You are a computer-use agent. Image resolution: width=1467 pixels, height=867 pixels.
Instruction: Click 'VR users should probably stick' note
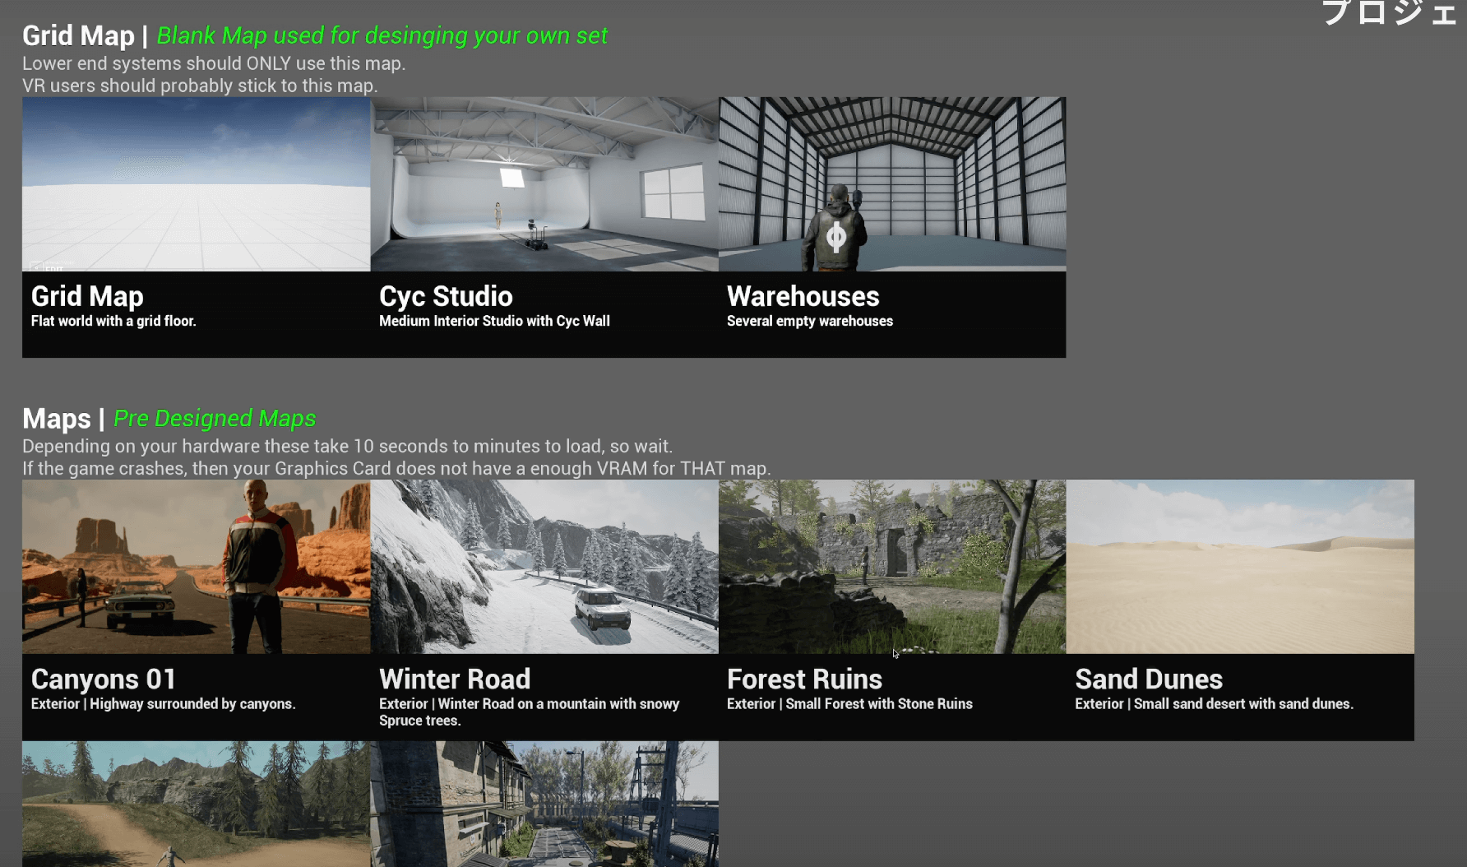(x=200, y=86)
